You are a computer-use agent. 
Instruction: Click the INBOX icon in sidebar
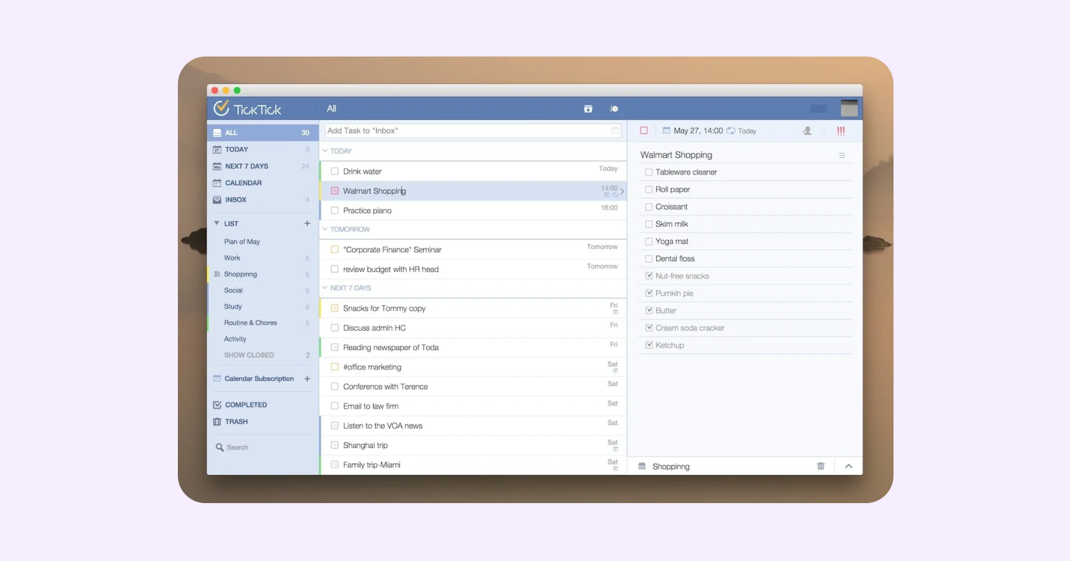pyautogui.click(x=217, y=200)
